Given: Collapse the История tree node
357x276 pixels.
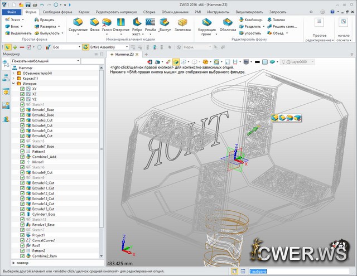Looking at the screenshot, I should (13, 84).
